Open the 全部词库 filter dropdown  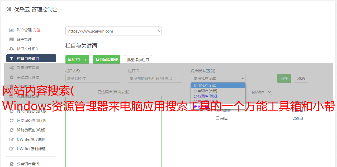tap(260, 92)
